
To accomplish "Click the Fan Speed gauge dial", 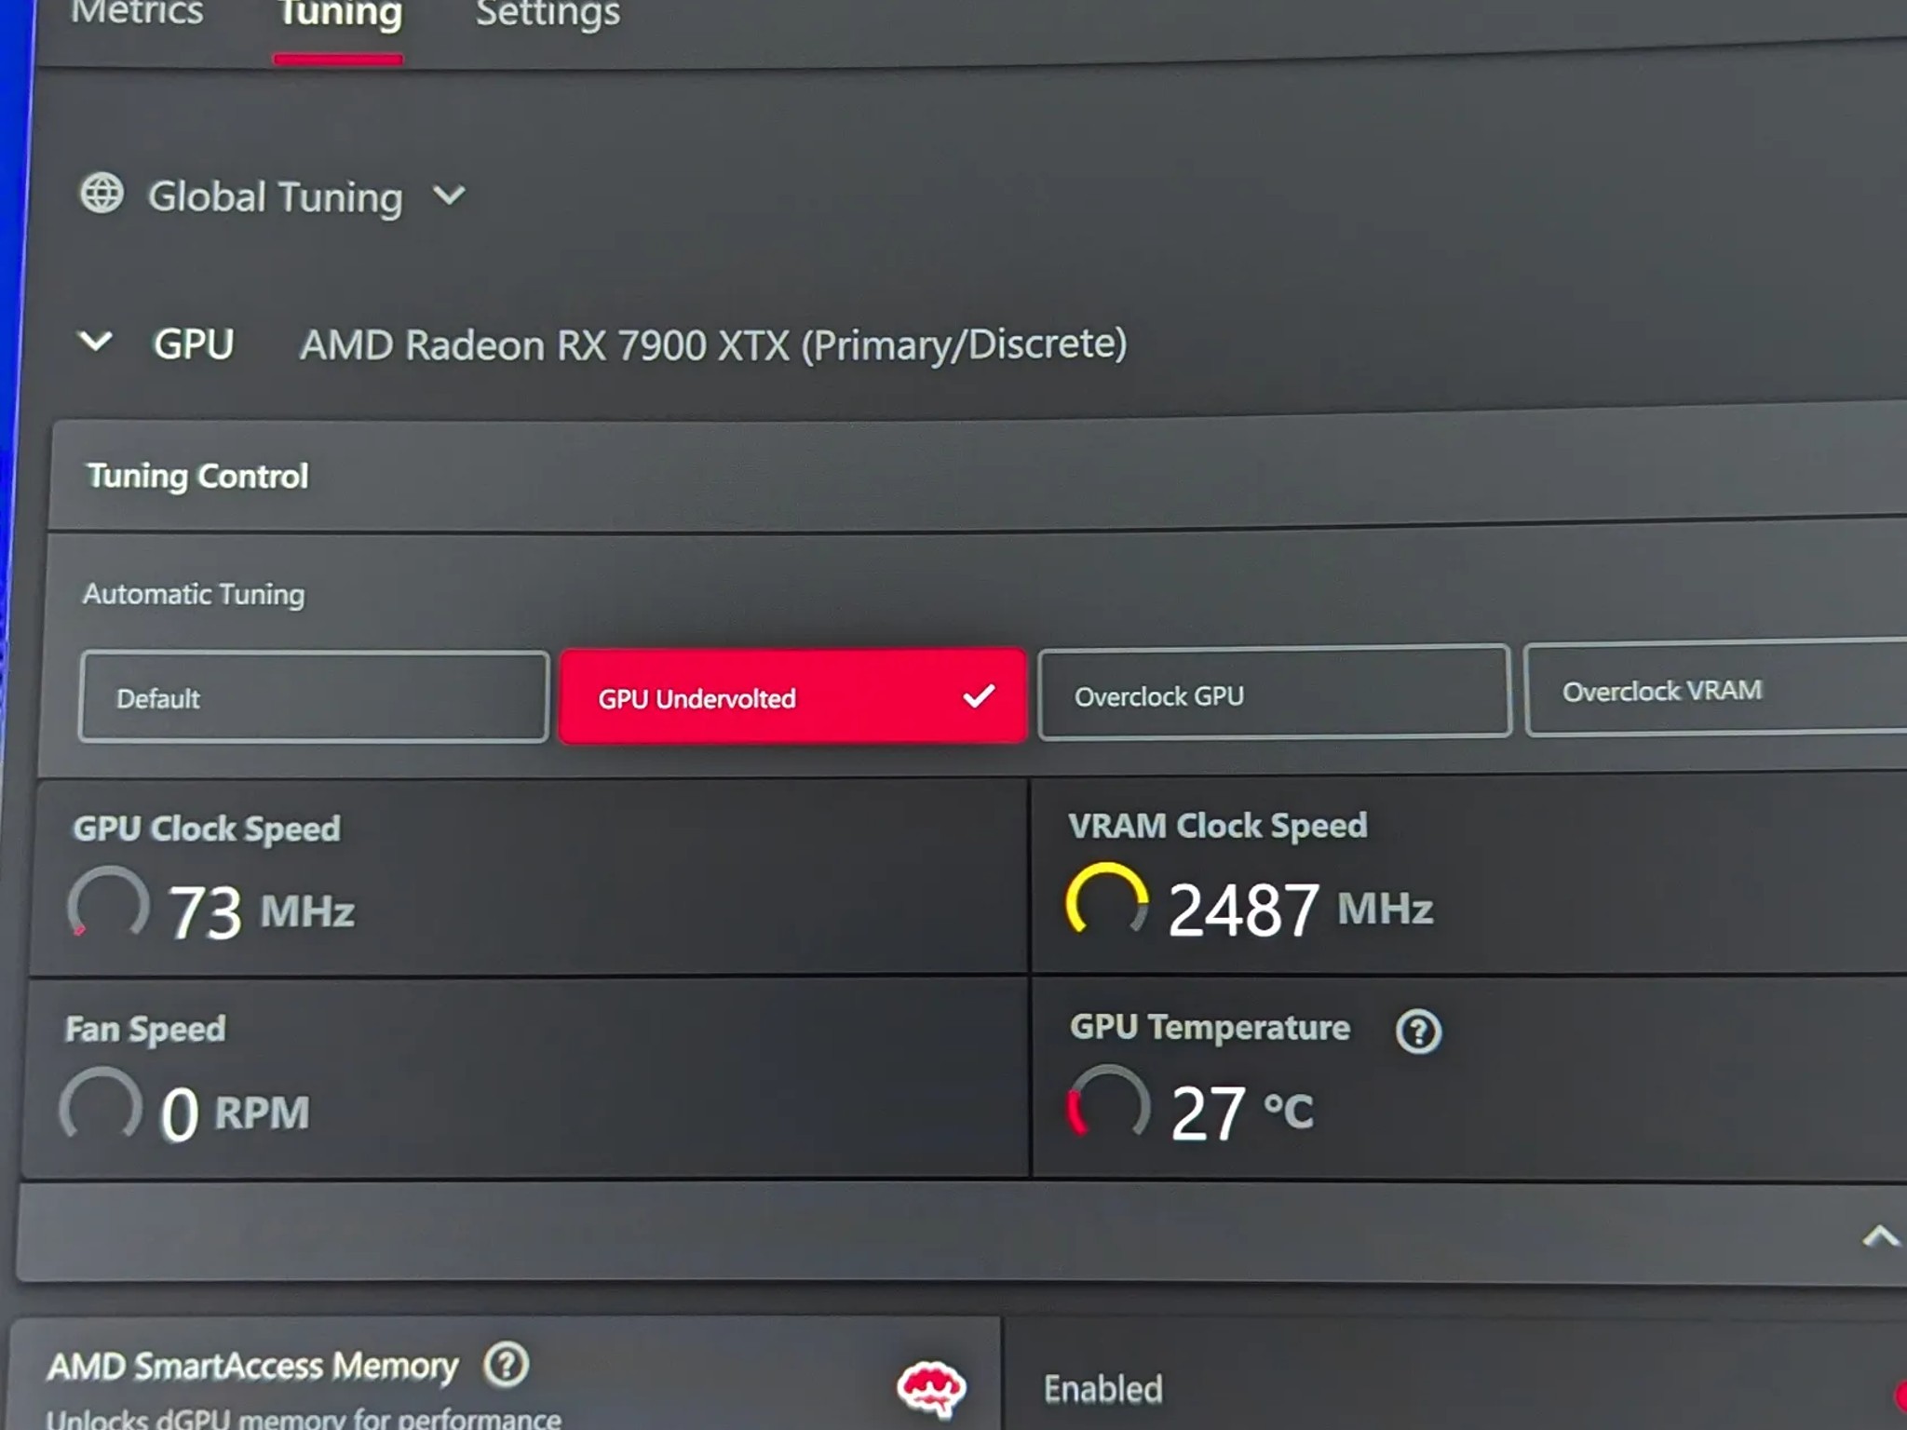I will [x=101, y=1105].
